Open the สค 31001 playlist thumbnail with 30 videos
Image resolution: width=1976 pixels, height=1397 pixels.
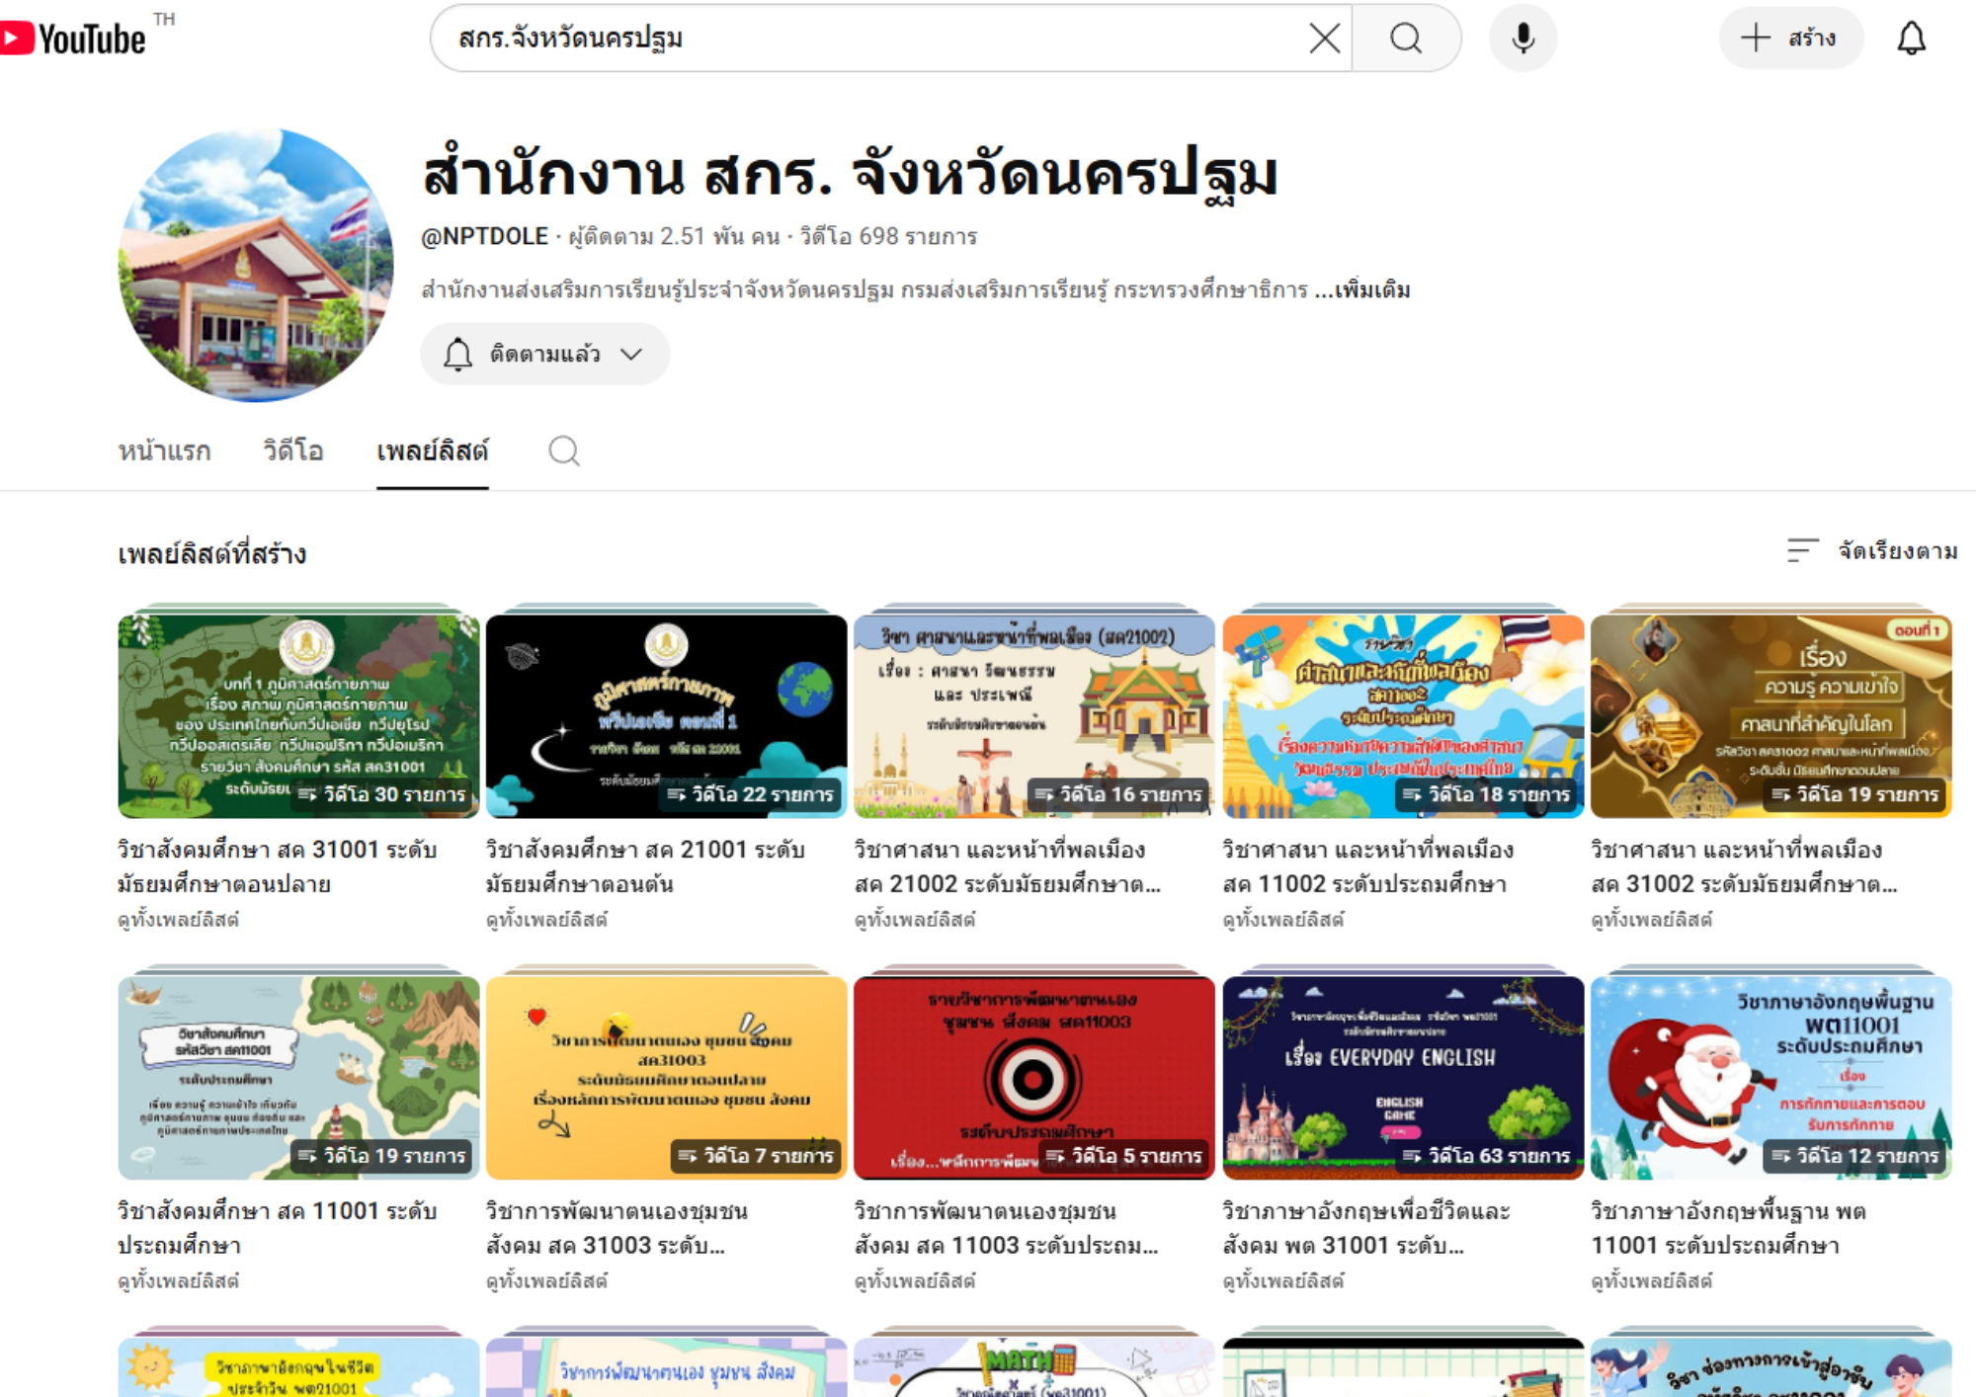pos(298,716)
